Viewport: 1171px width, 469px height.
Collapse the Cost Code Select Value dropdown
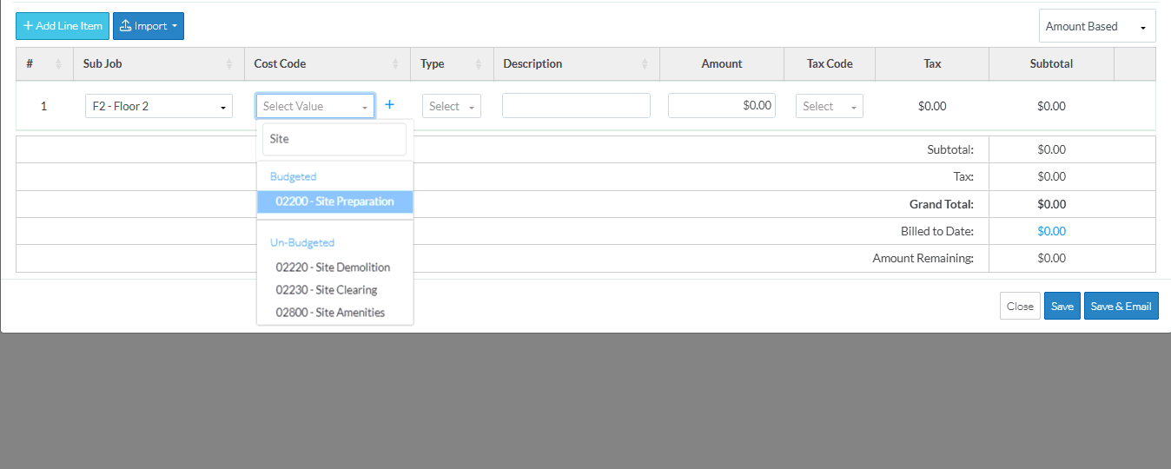315,106
